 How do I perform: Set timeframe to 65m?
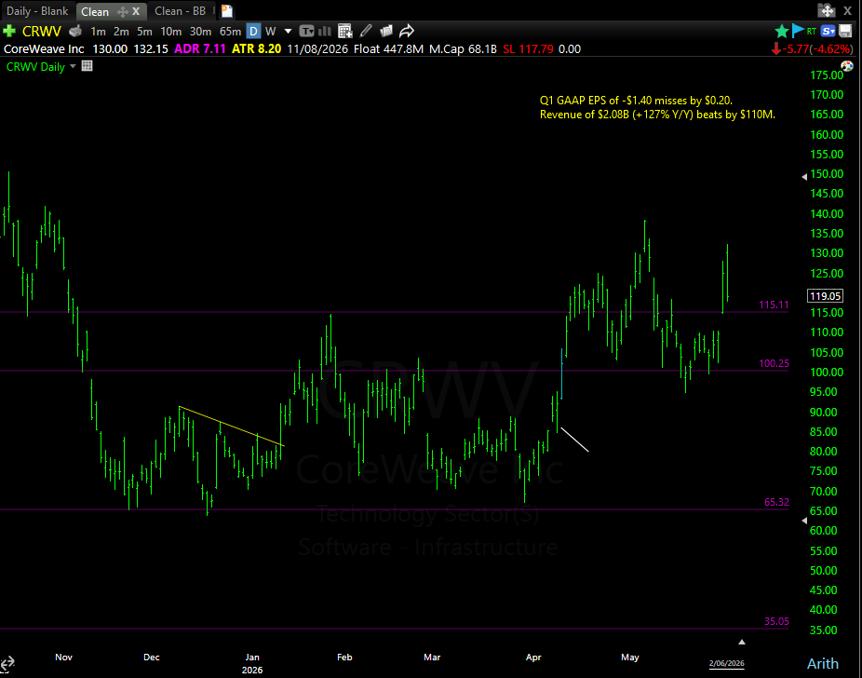point(230,32)
